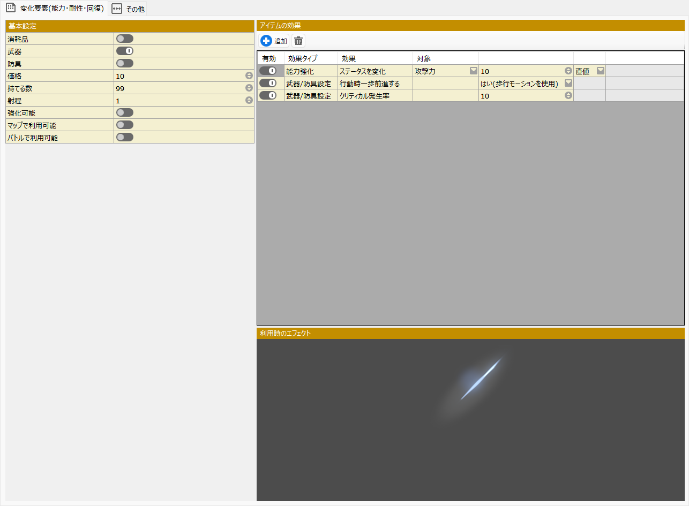
Task: Click spinner for 攻撃力 value 10
Action: pos(568,71)
